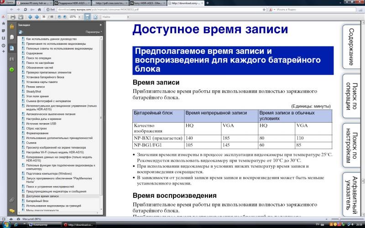Open the Opera menu button
Image resolution: width=365 pixels, height=228 pixels.
tap(7, 2)
